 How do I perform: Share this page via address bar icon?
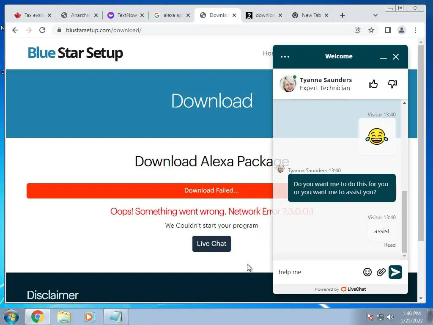(357, 30)
